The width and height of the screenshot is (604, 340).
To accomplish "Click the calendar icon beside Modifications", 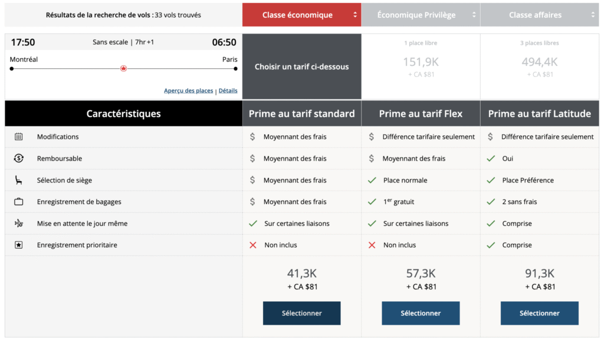I will [x=19, y=136].
